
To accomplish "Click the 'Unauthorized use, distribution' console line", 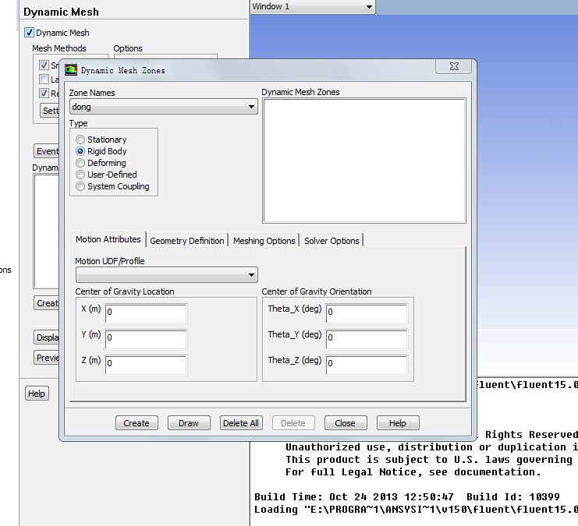I will (x=431, y=447).
